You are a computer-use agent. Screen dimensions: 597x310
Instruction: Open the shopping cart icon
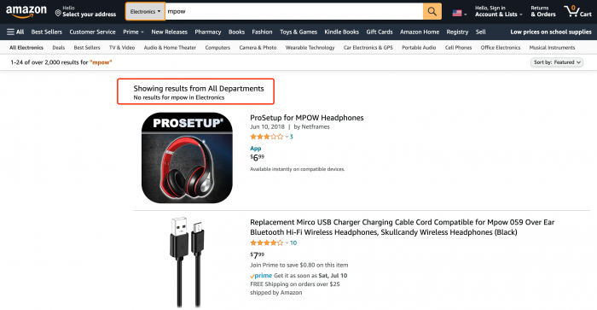tap(577, 11)
